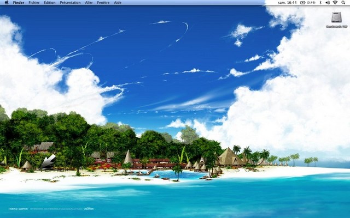The image size is (350, 218).
Task: Open the Apple menu
Action: 7,2
